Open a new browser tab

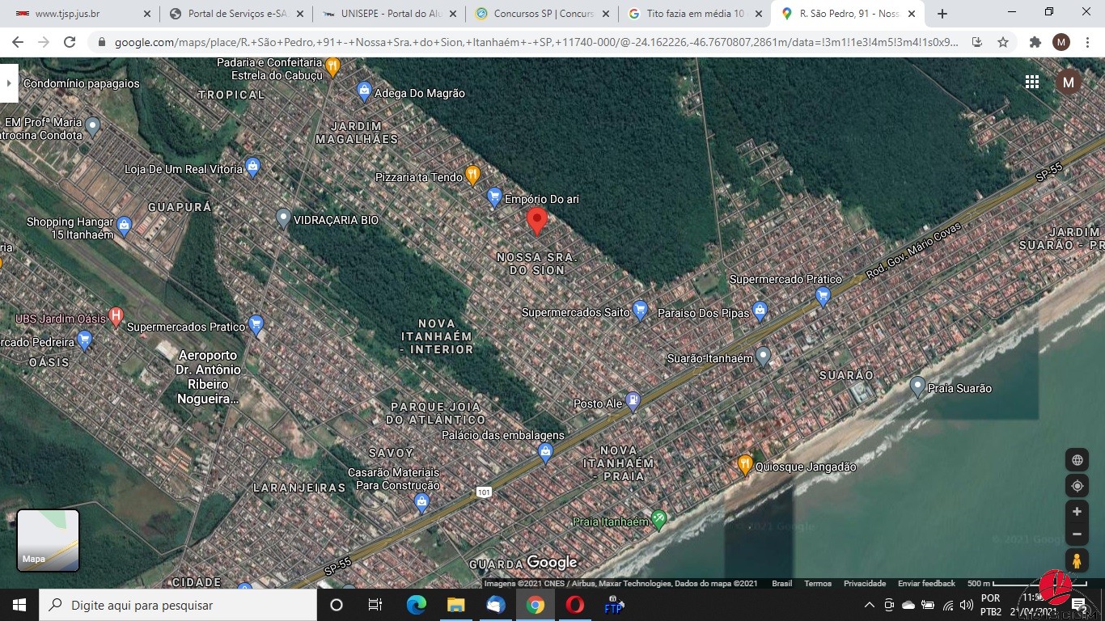coord(942,14)
